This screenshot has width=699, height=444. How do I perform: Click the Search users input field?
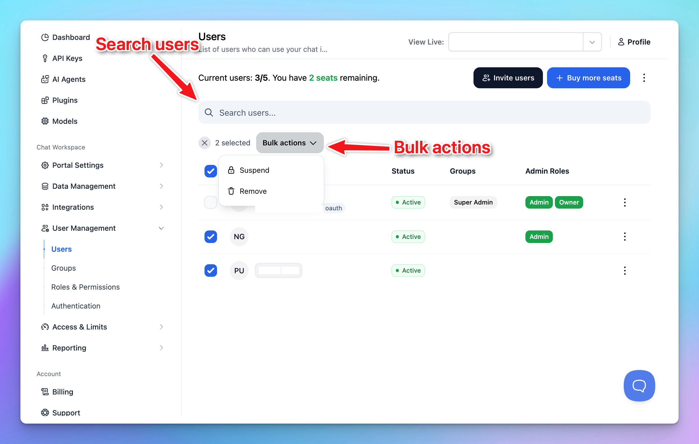tap(424, 112)
